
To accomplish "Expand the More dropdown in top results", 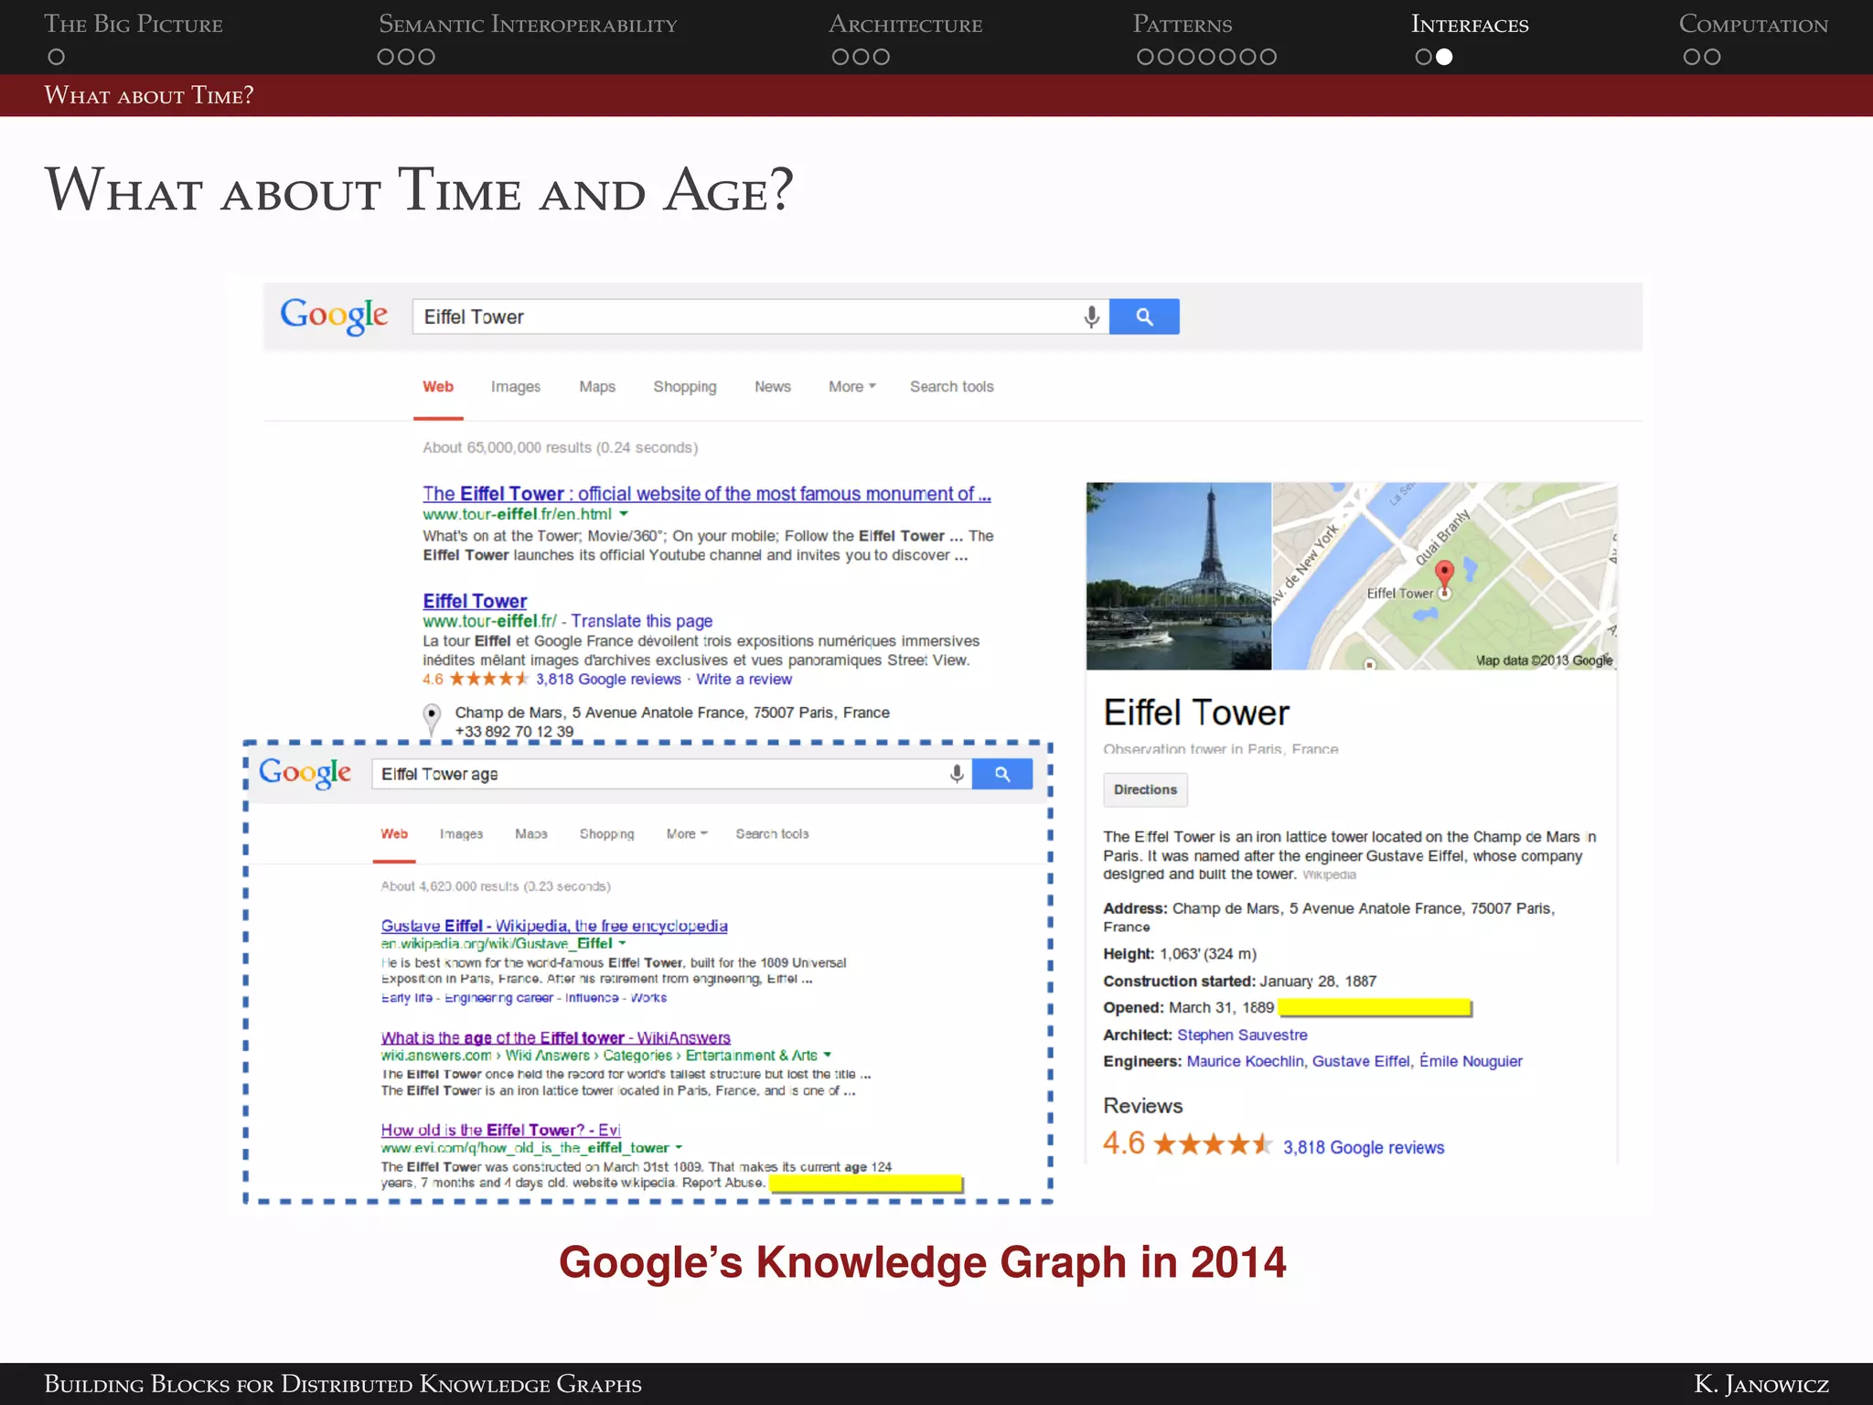I will pyautogui.click(x=852, y=387).
